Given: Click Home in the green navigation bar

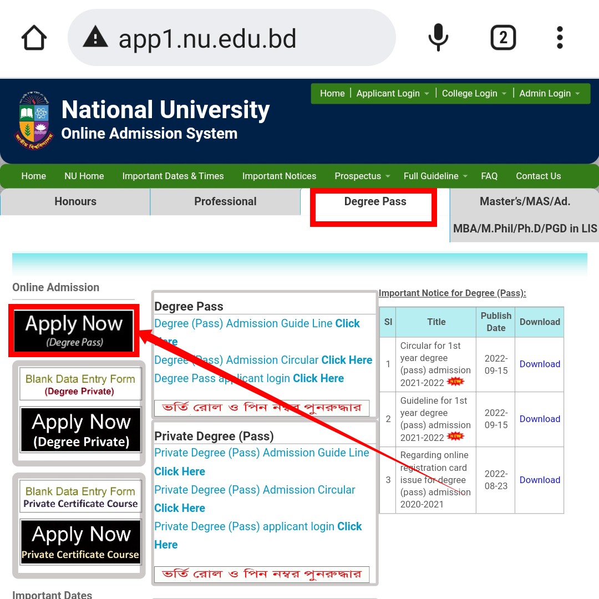Looking at the screenshot, I should tap(34, 176).
